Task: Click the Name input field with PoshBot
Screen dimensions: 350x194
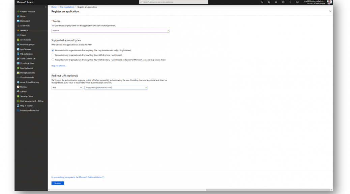Action: [x=110, y=31]
